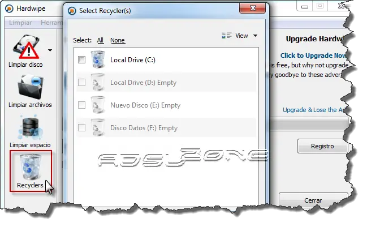The height and width of the screenshot is (227, 367).
Task: Open the Limpiar archivos tool
Action: point(30,91)
